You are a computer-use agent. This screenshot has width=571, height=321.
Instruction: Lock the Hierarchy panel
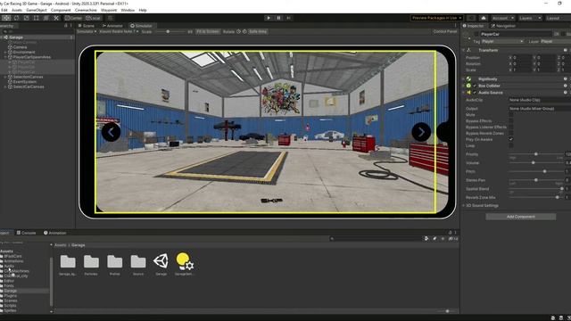(x=66, y=26)
